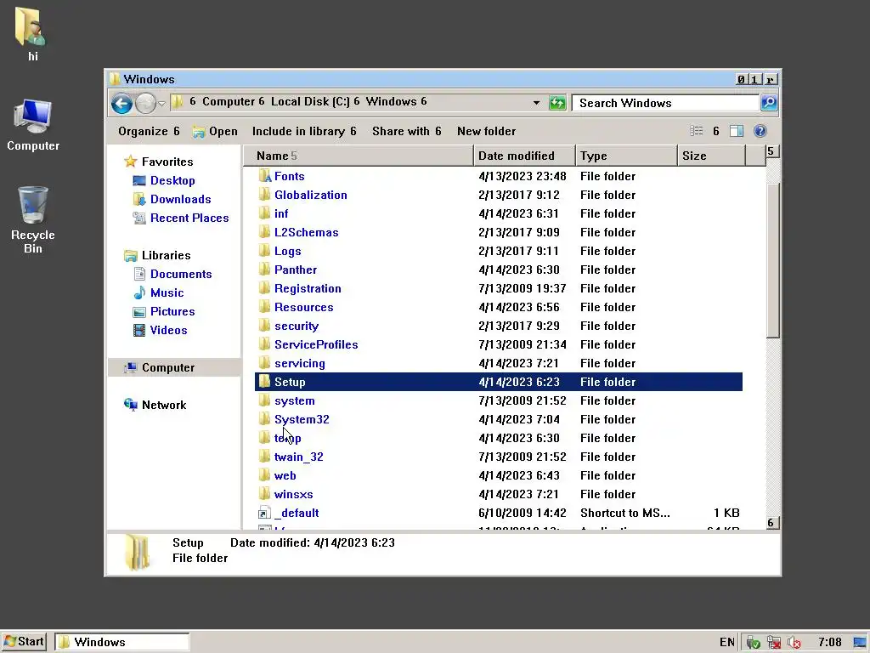Open the Share with menu
This screenshot has height=653, width=870.
click(407, 131)
